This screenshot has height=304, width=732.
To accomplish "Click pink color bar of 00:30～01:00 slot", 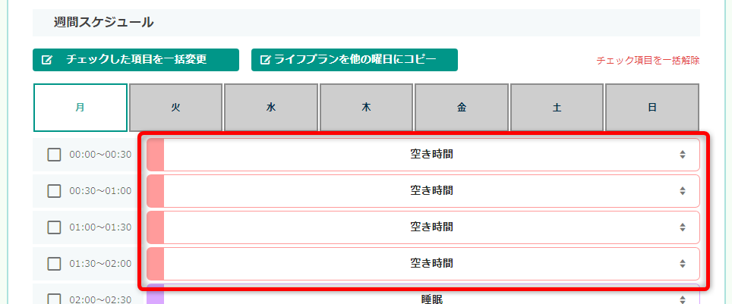I will click(x=156, y=191).
